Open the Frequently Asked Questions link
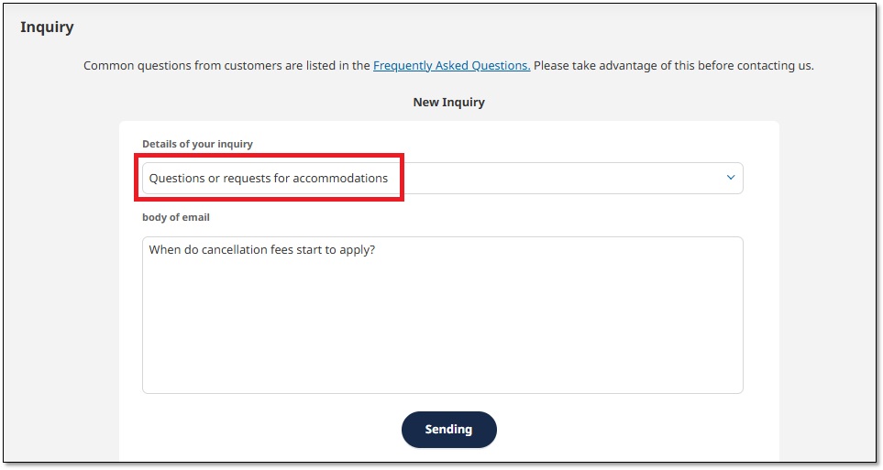This screenshot has height=470, width=883. [451, 66]
